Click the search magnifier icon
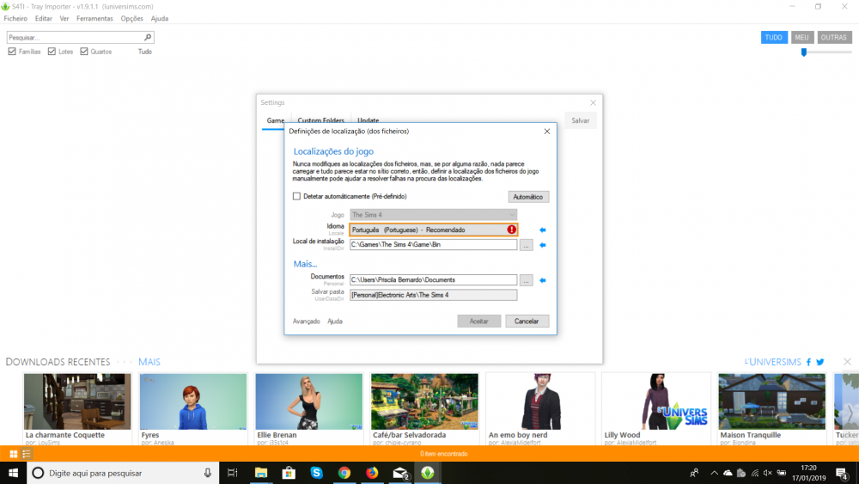The height and width of the screenshot is (484, 859). click(x=148, y=37)
